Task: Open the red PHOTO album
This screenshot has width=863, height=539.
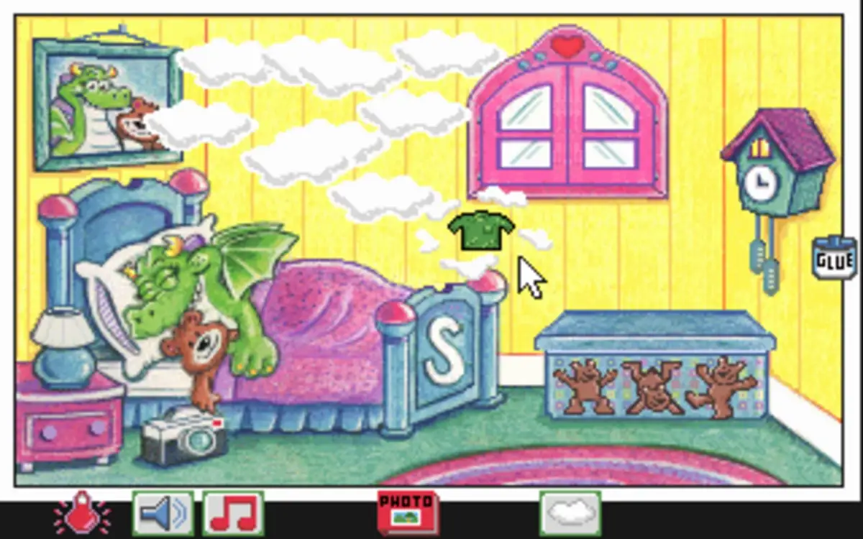Action: pos(407,513)
